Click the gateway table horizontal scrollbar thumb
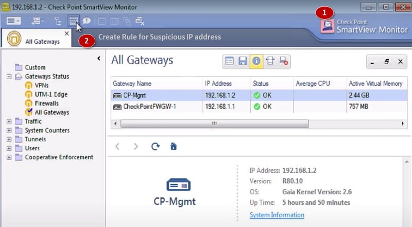 (x=214, y=124)
